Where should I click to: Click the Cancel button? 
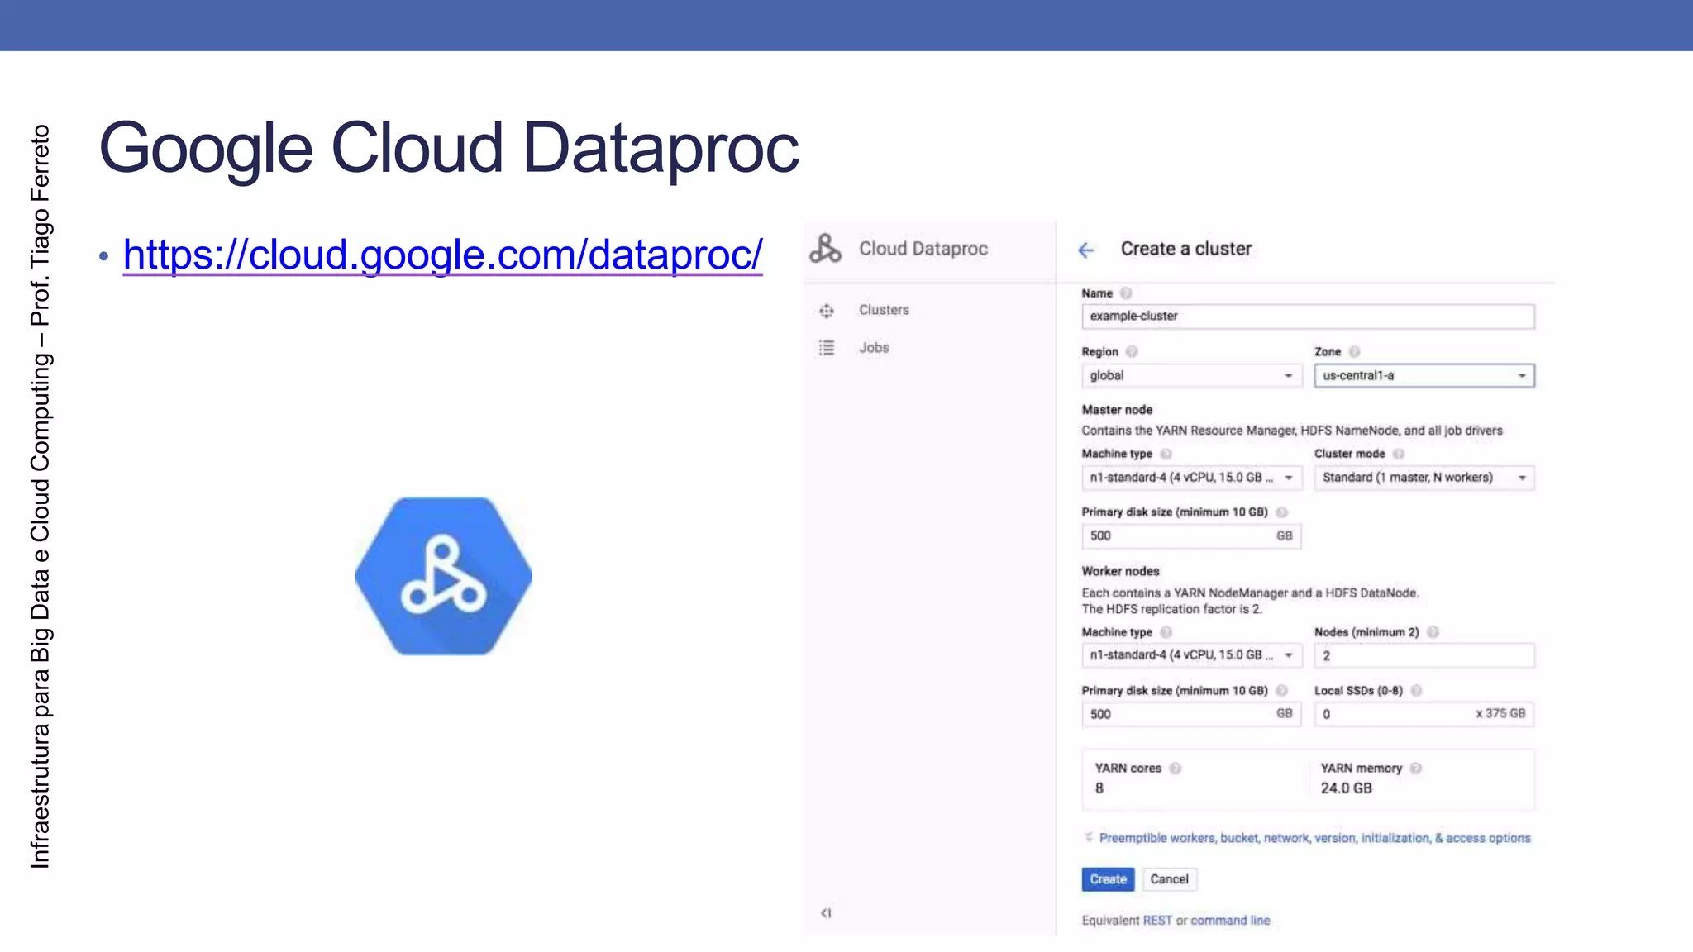[1169, 879]
